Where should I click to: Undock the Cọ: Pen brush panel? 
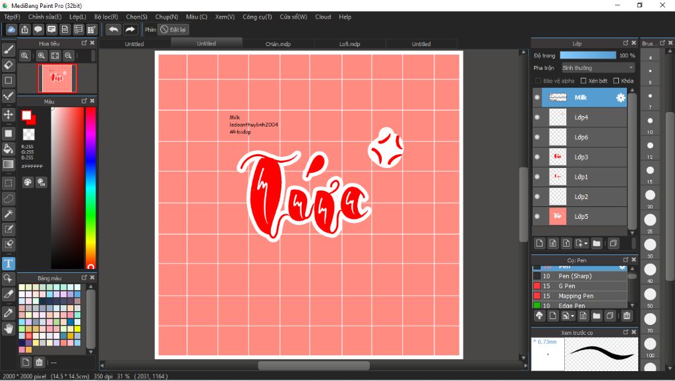tap(626, 260)
